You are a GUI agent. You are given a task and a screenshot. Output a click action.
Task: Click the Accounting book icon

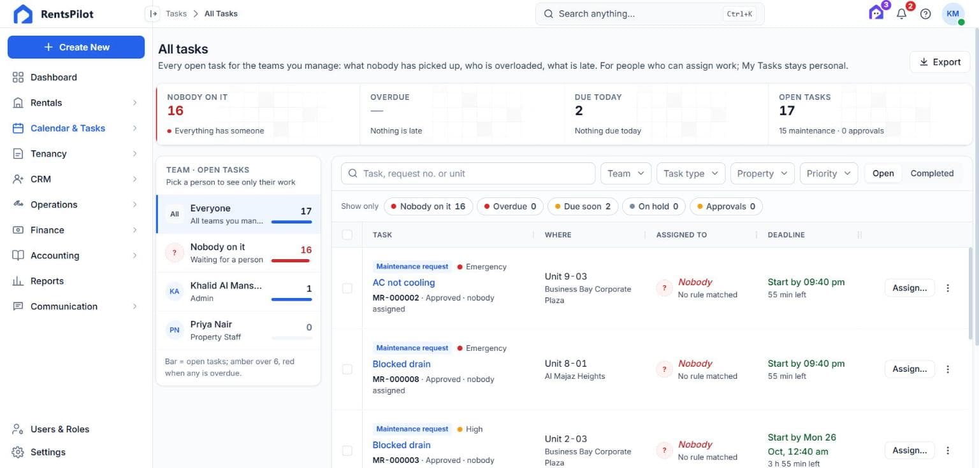pos(18,255)
